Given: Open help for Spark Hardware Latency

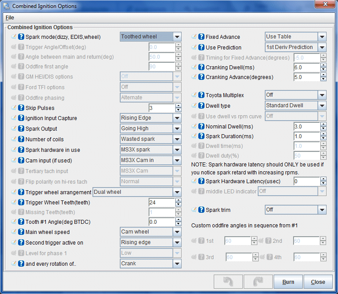Looking at the screenshot, I should point(201,181).
